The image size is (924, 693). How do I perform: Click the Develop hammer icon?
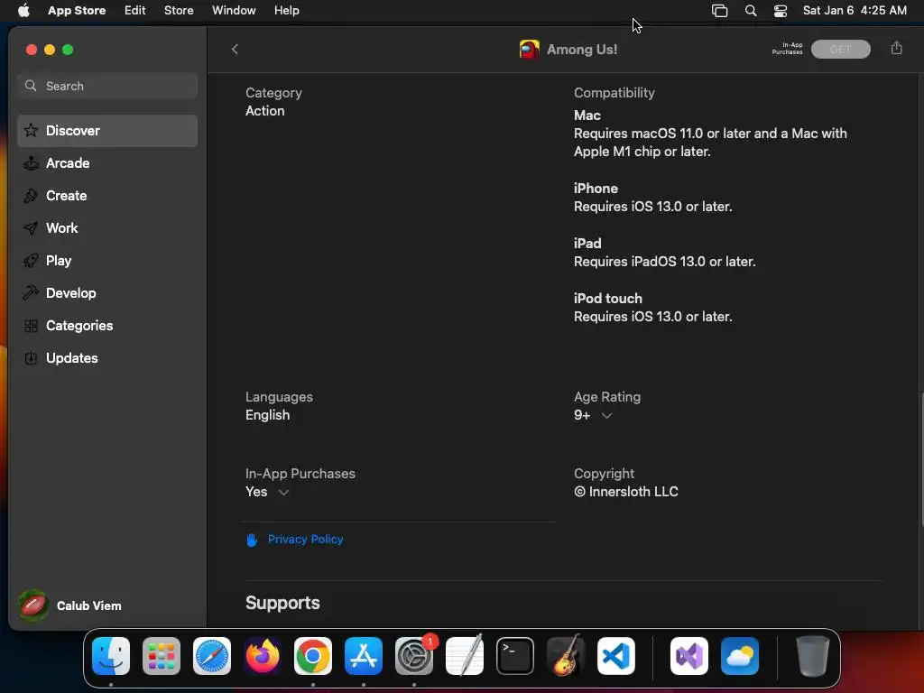click(31, 293)
